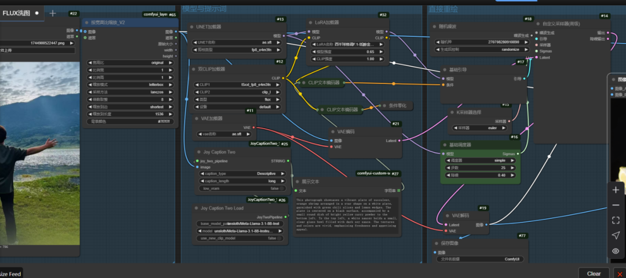Select the first CLIP文本编码器 collapsed node

click(323, 83)
